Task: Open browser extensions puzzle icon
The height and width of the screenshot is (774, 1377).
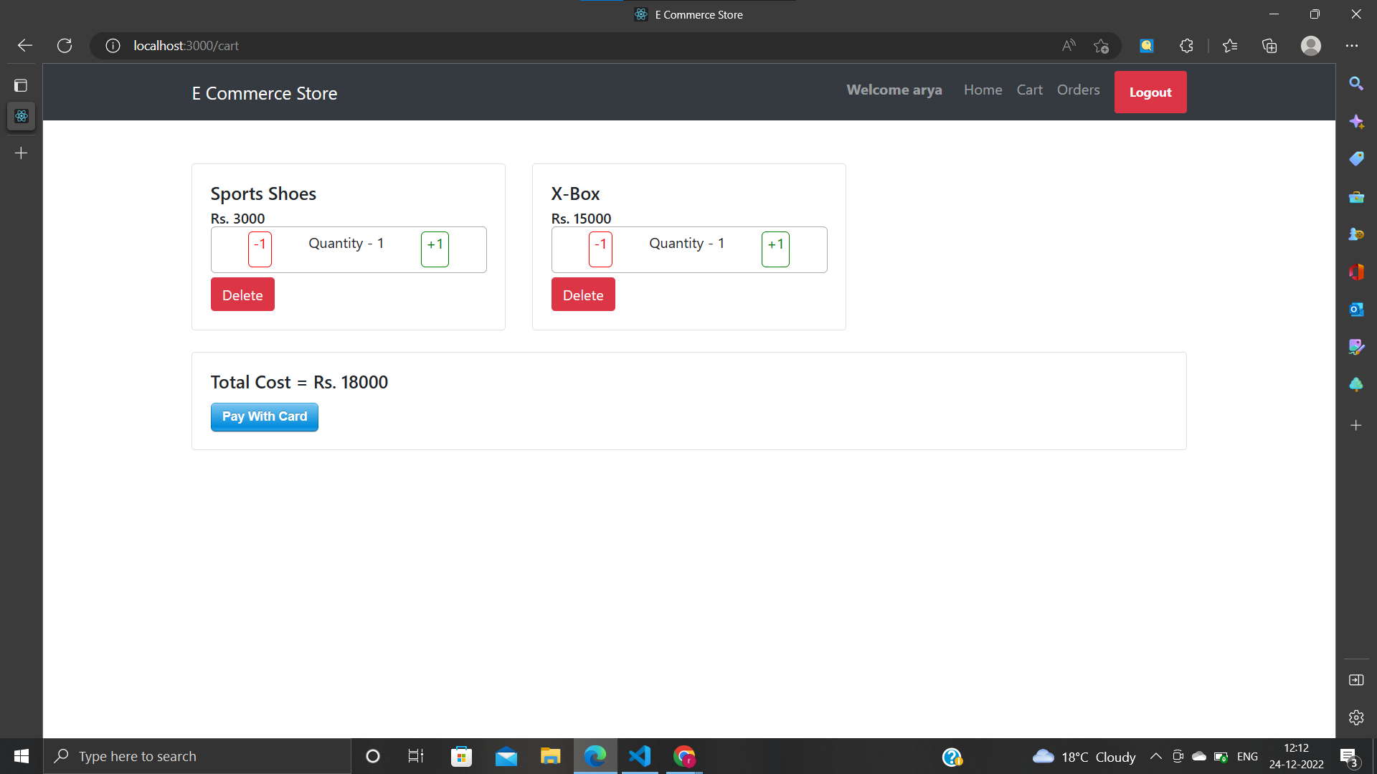Action: pos(1186,45)
